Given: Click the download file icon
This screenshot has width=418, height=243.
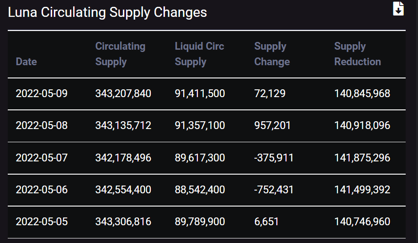Looking at the screenshot, I should tap(398, 9).
